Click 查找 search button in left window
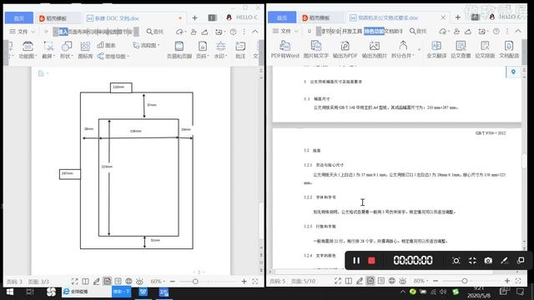This screenshot has width=534, height=300. click(x=155, y=32)
